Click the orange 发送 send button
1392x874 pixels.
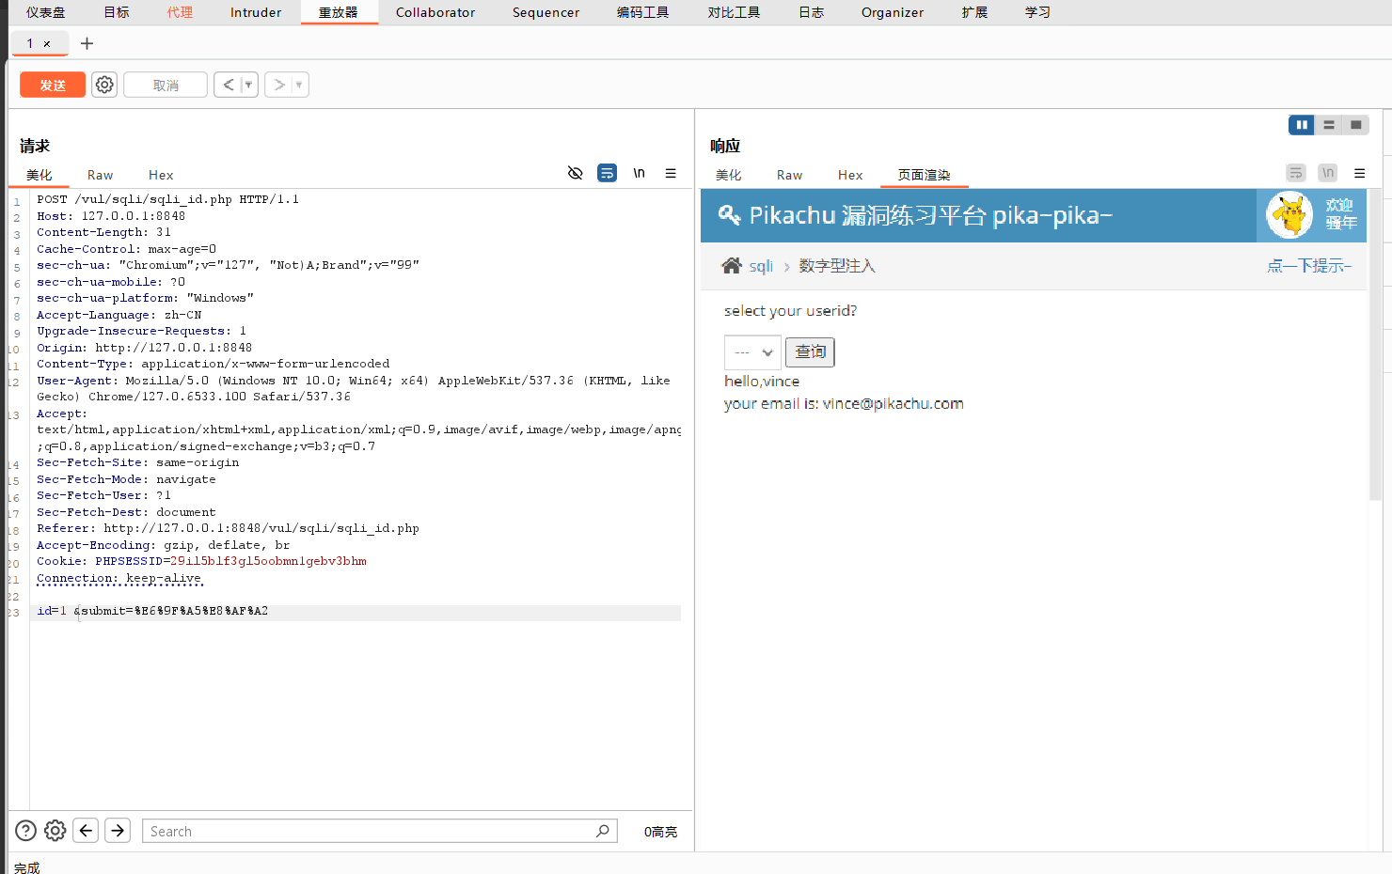click(x=53, y=85)
